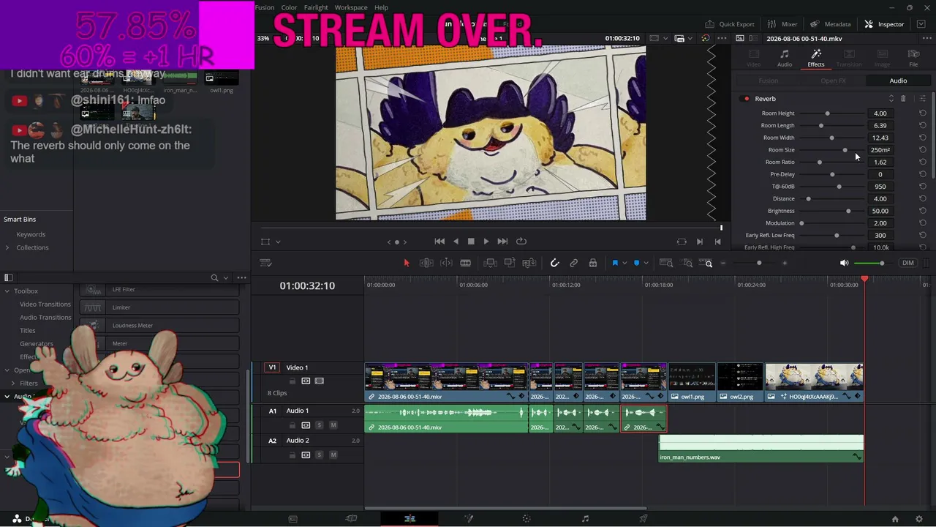Toggle Snapping magnet in timeline toolbar
The width and height of the screenshot is (936, 527).
pyautogui.click(x=554, y=263)
